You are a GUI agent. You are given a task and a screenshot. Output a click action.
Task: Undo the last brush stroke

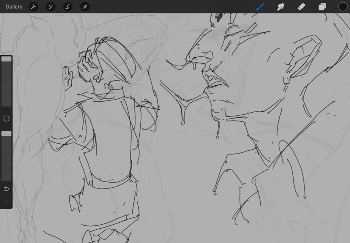coord(6,188)
